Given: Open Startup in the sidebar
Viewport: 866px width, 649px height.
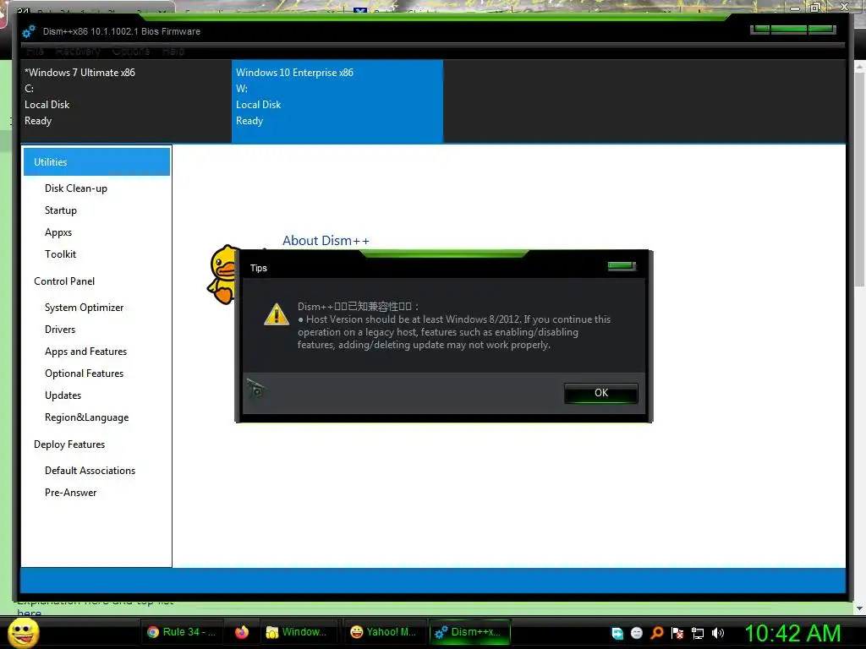Looking at the screenshot, I should coord(61,210).
